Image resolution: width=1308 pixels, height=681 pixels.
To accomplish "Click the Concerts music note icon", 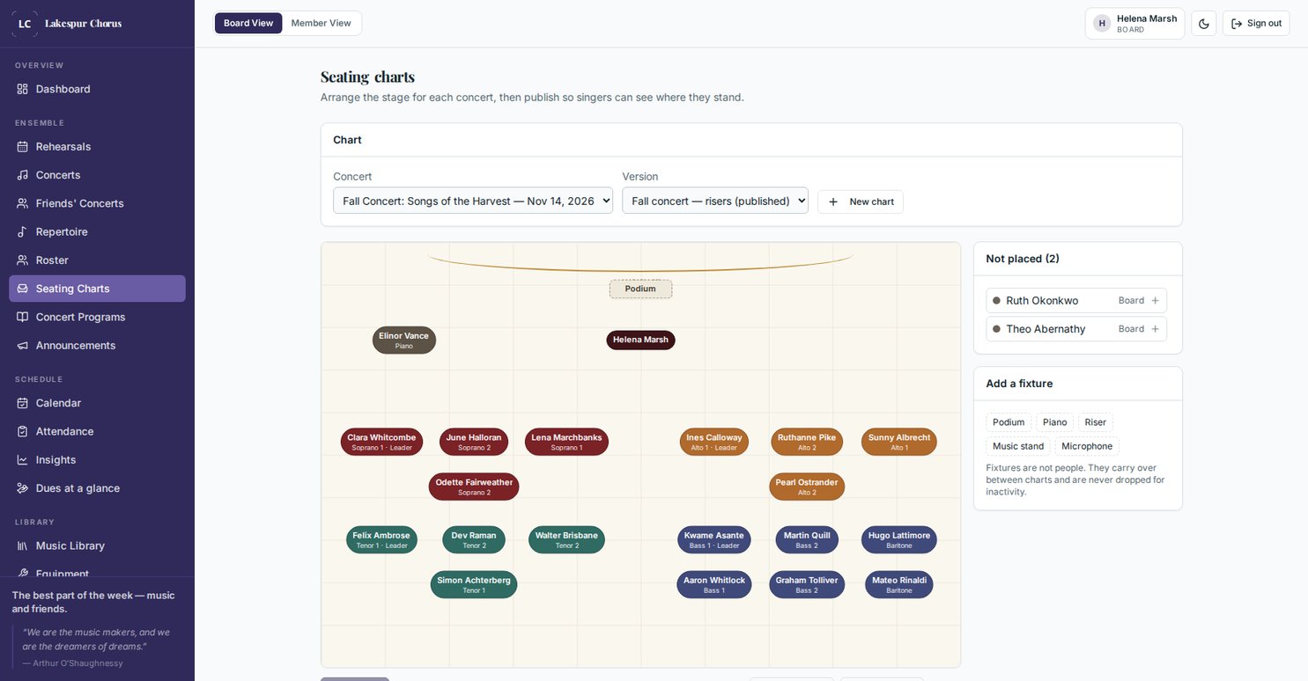I will click(x=23, y=175).
